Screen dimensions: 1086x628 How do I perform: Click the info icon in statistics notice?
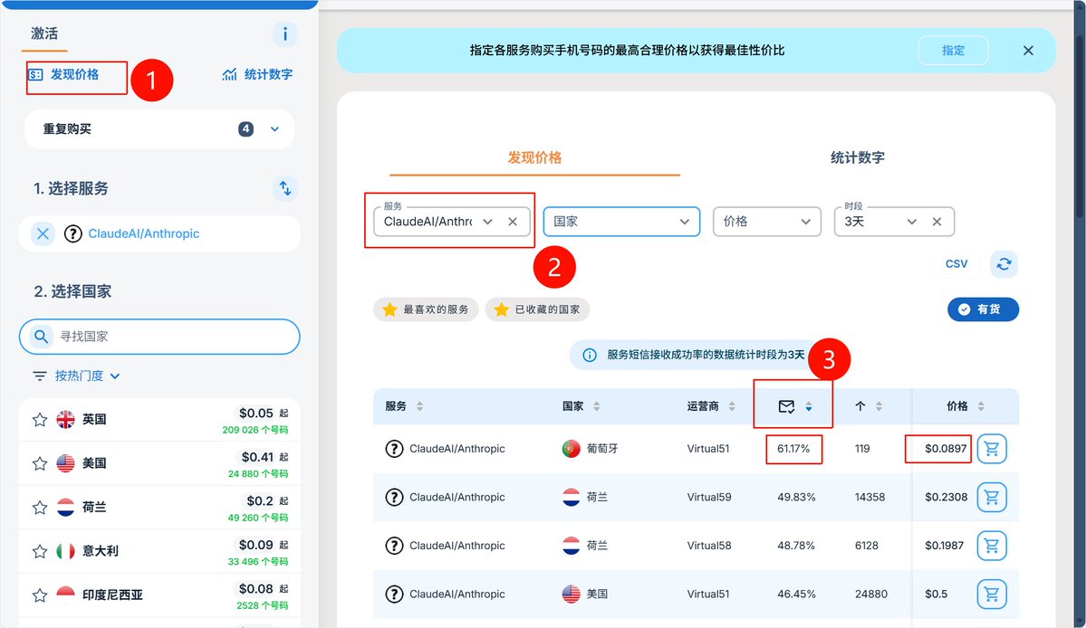[x=590, y=356]
